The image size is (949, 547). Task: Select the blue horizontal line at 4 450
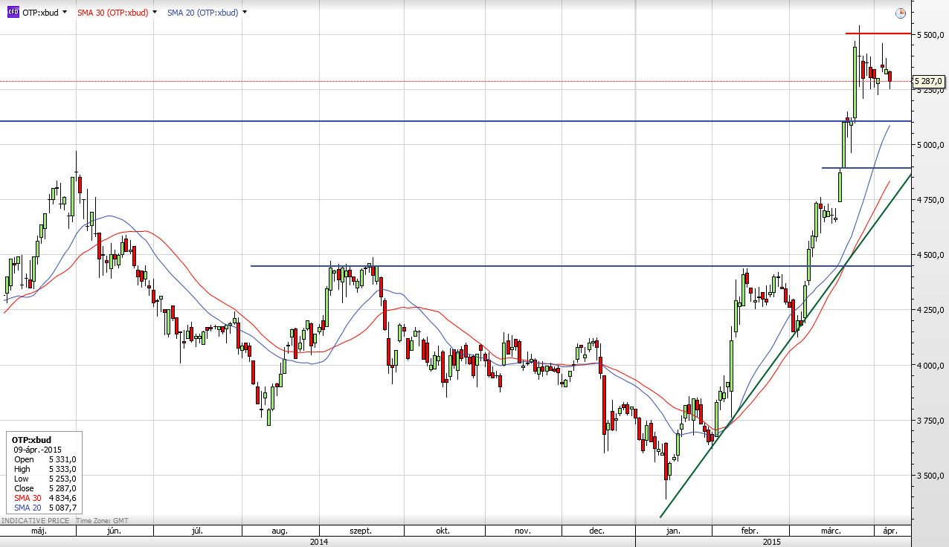581,265
